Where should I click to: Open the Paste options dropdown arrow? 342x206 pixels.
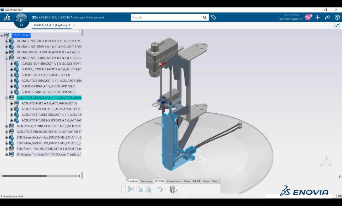154,189
